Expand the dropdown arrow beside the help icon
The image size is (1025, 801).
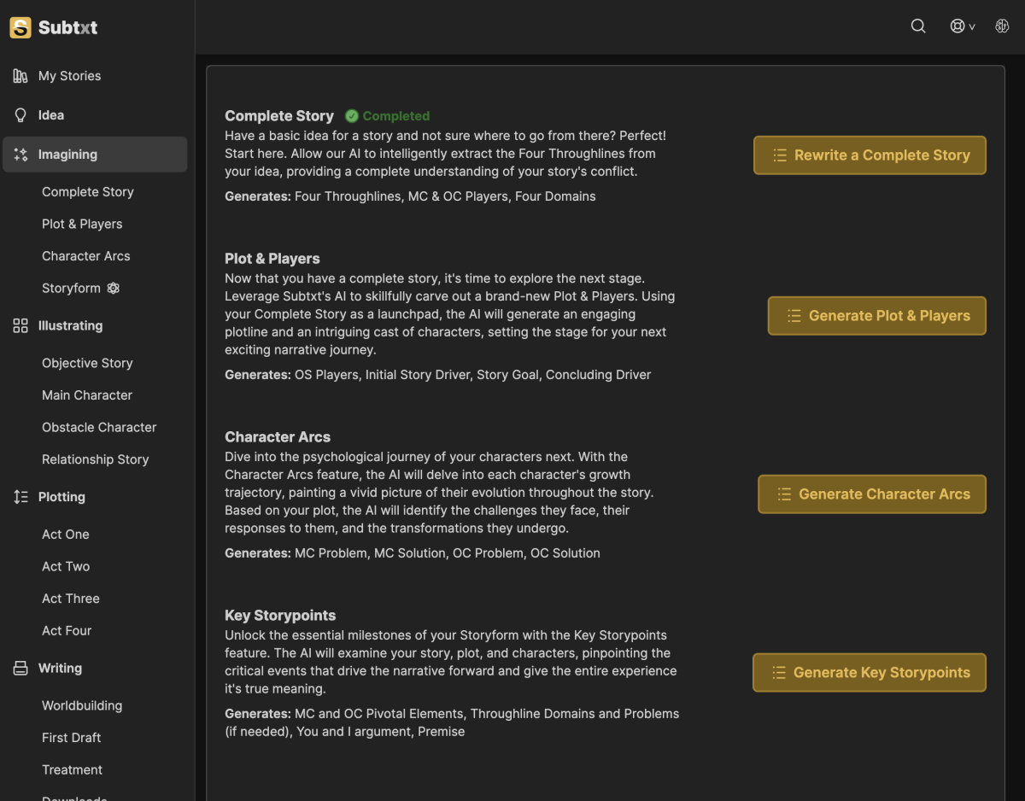972,27
